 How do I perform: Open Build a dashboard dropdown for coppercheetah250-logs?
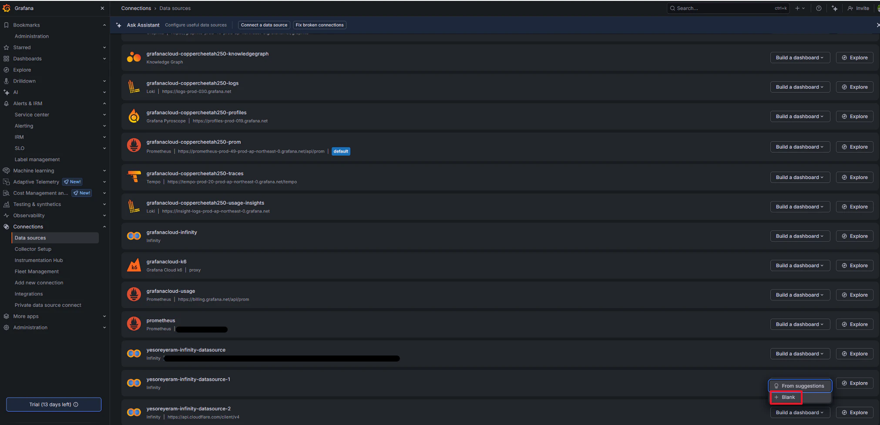tap(800, 87)
